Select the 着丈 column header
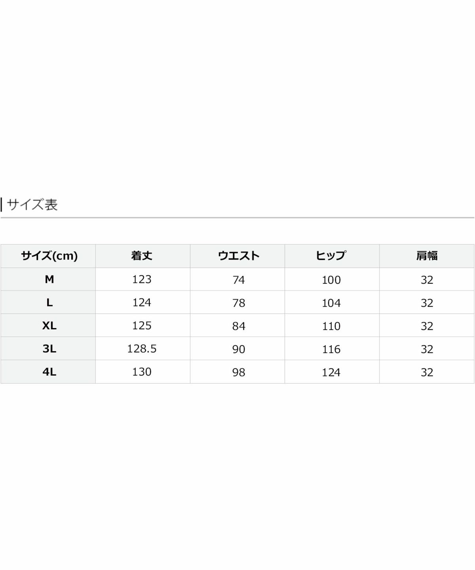The image size is (475, 570). [142, 256]
